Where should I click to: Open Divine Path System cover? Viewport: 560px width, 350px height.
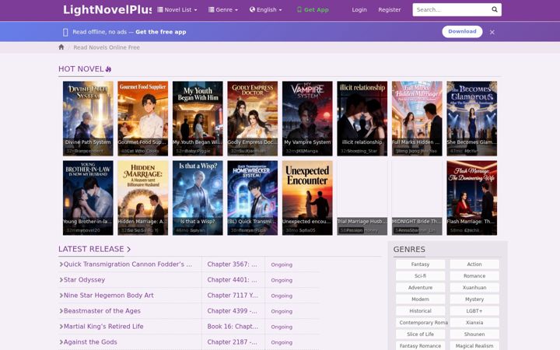point(88,118)
